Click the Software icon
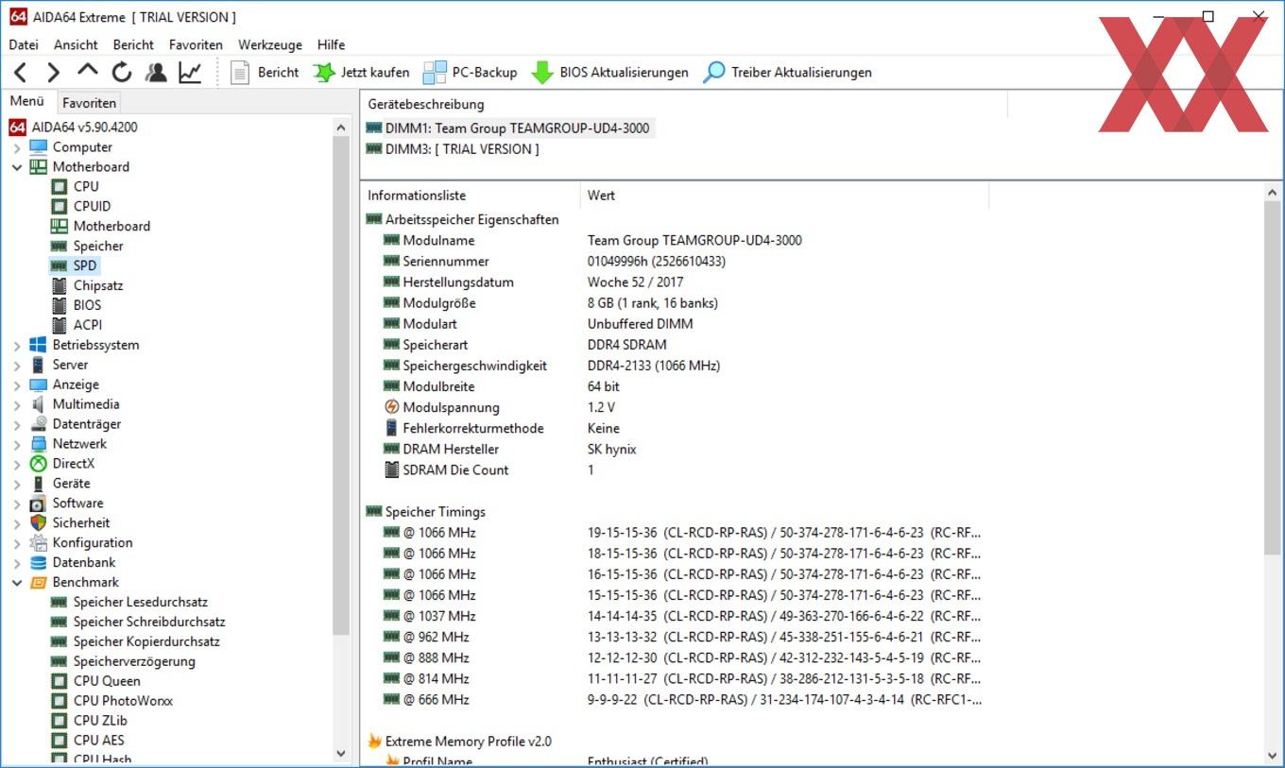The height and width of the screenshot is (768, 1285). pyautogui.click(x=38, y=503)
